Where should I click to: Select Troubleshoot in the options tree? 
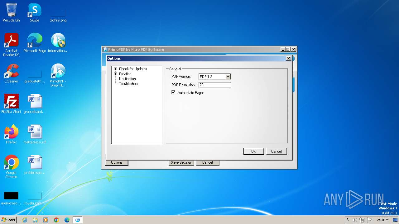click(129, 84)
